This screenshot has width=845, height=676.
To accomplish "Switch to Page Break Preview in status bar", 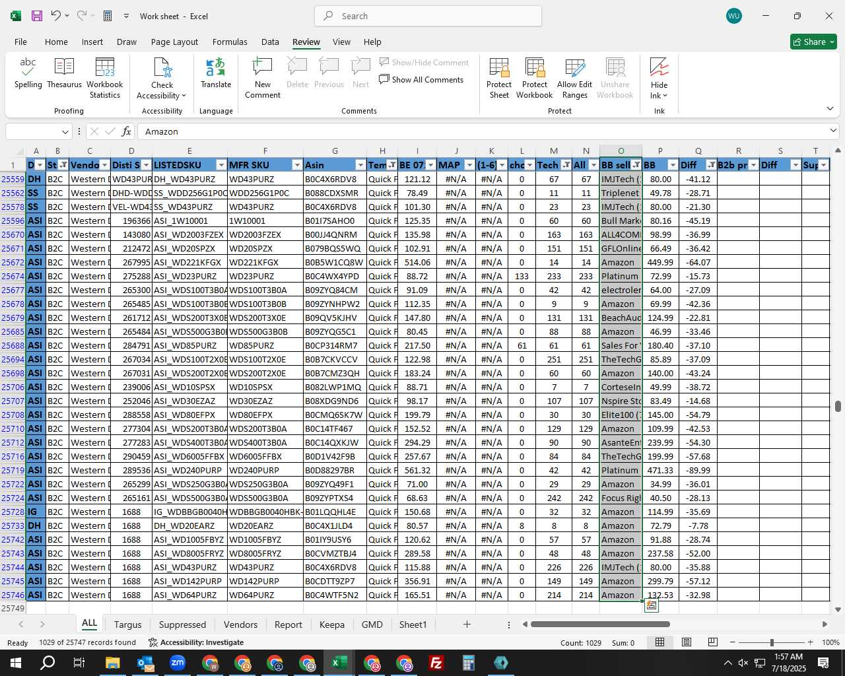I will point(713,642).
